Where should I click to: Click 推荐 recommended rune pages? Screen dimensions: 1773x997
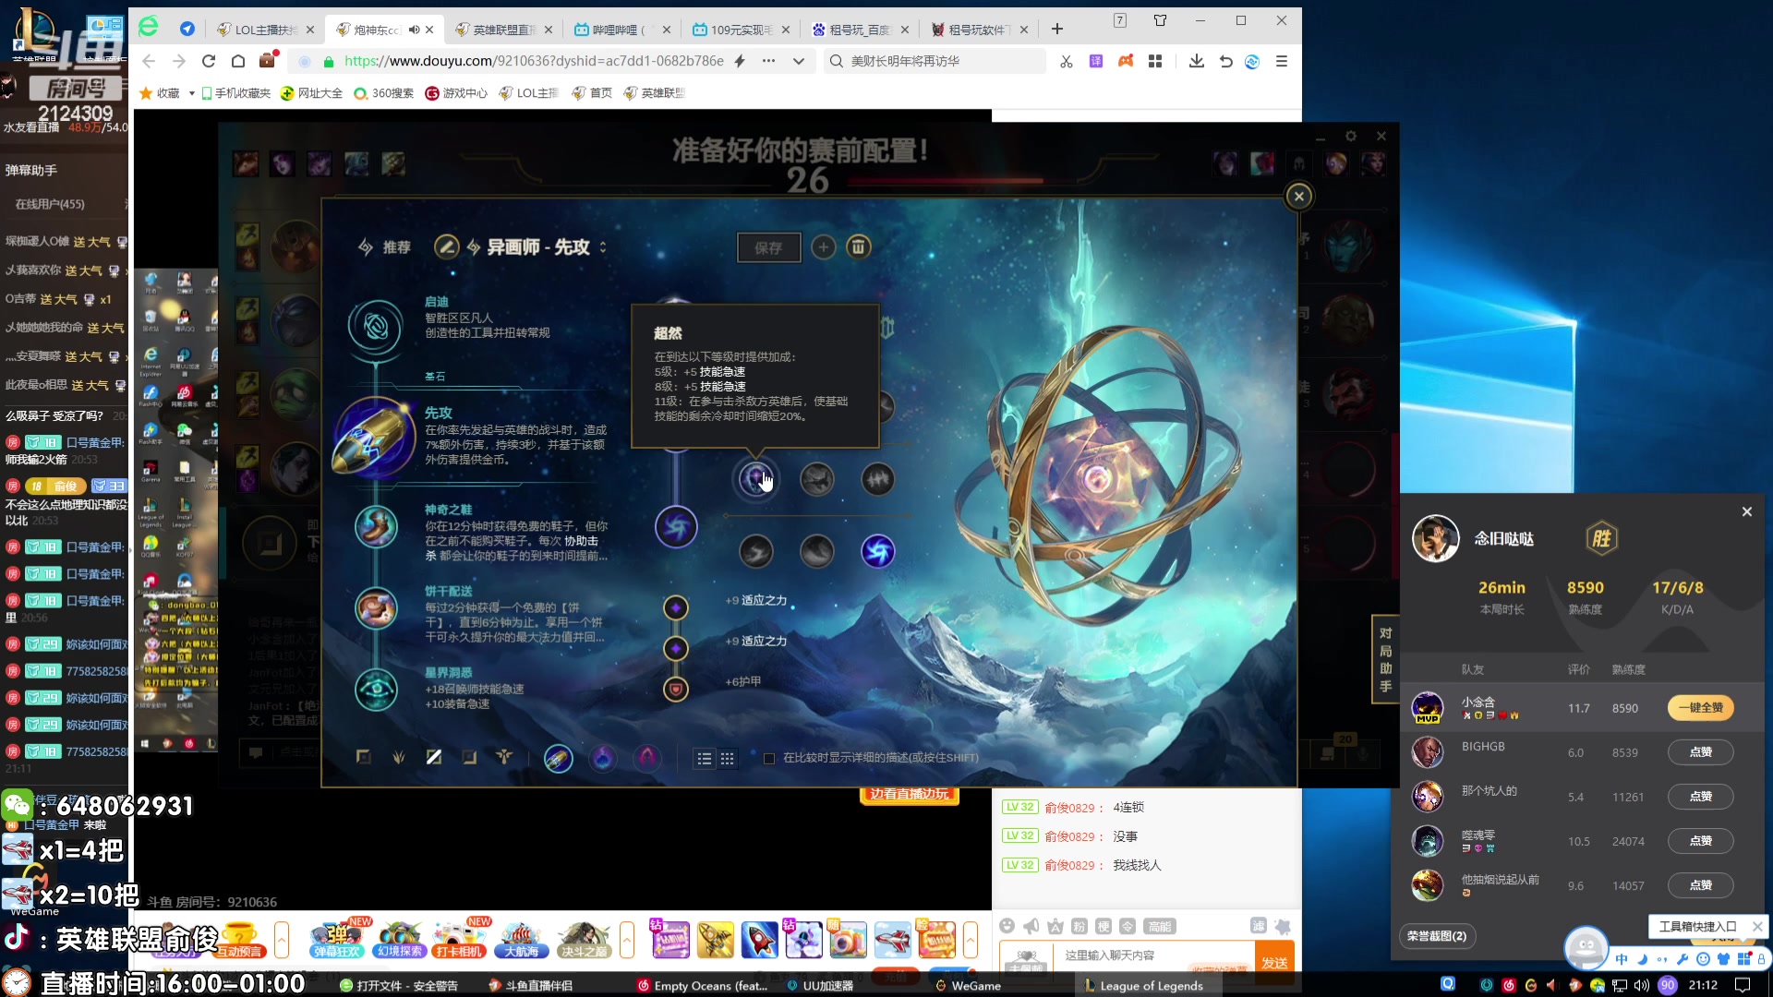384,247
